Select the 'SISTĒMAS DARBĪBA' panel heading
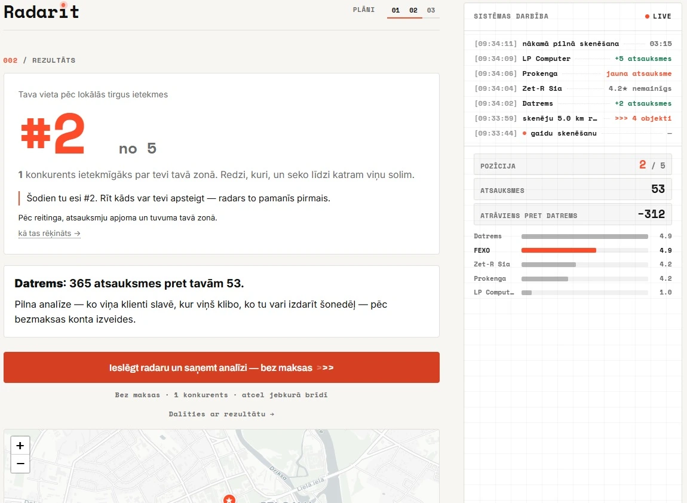 coord(511,16)
